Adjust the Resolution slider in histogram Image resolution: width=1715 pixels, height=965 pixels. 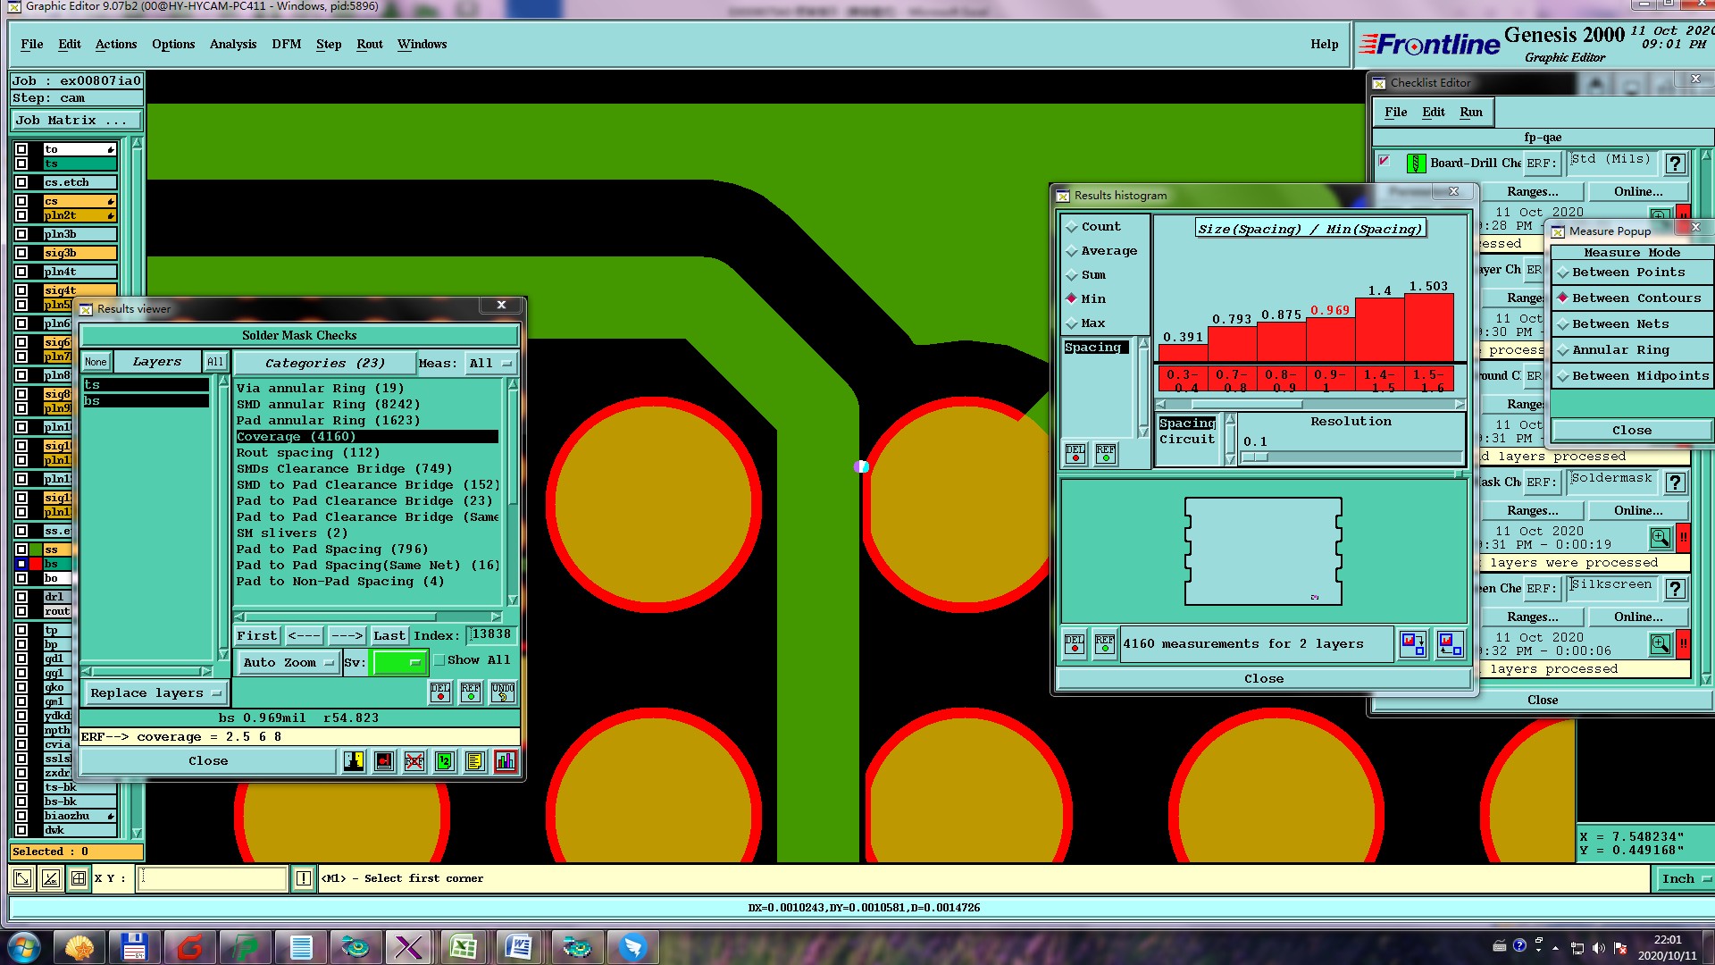click(x=1254, y=457)
